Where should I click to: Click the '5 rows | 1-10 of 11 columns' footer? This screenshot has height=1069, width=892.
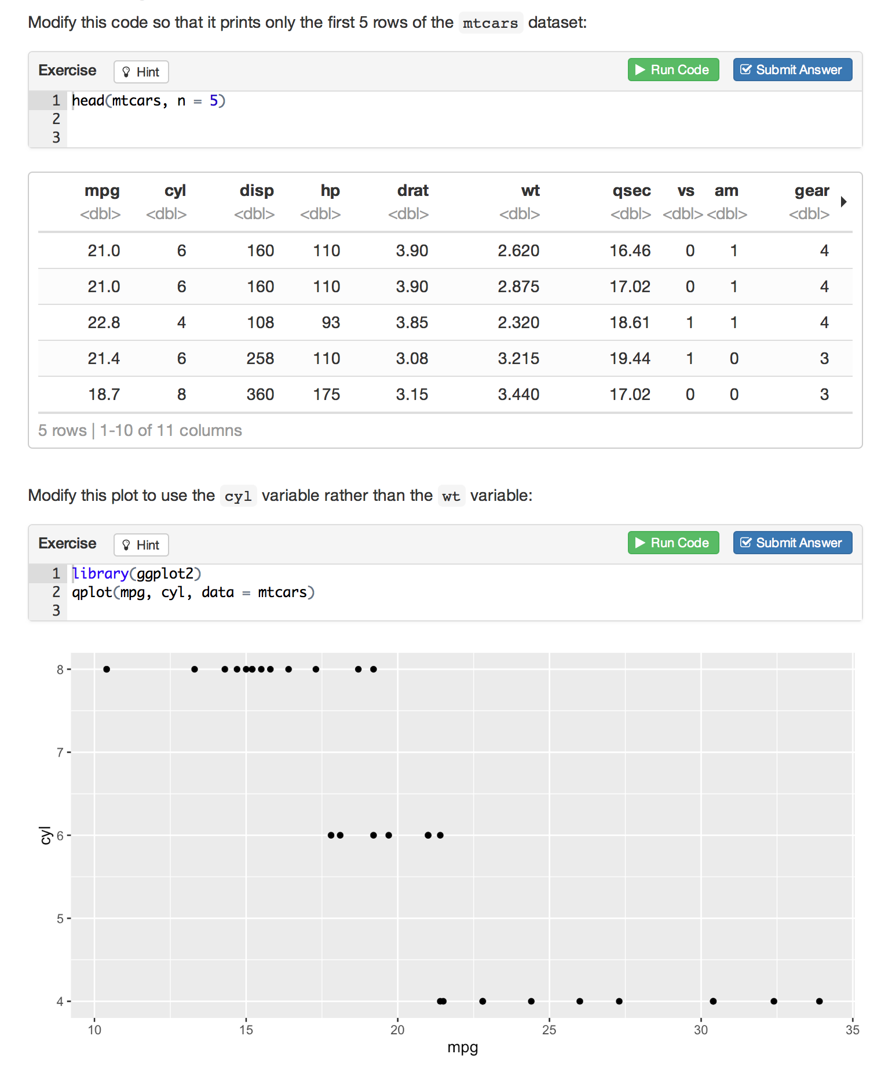pyautogui.click(x=140, y=430)
